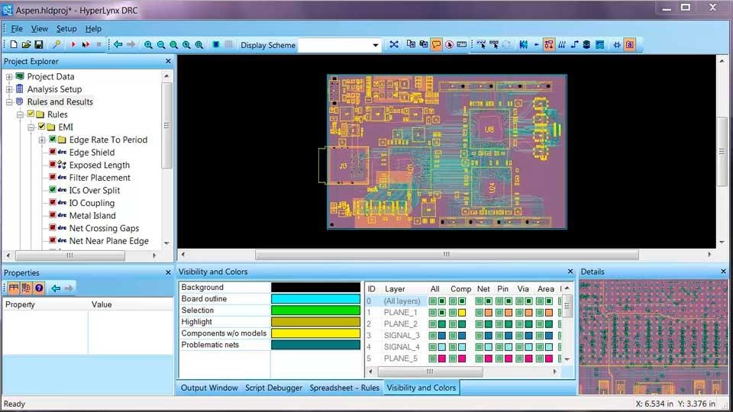Click the highlighted speech bubble toolbar icon
The height and width of the screenshot is (412, 733).
pyautogui.click(x=436, y=45)
